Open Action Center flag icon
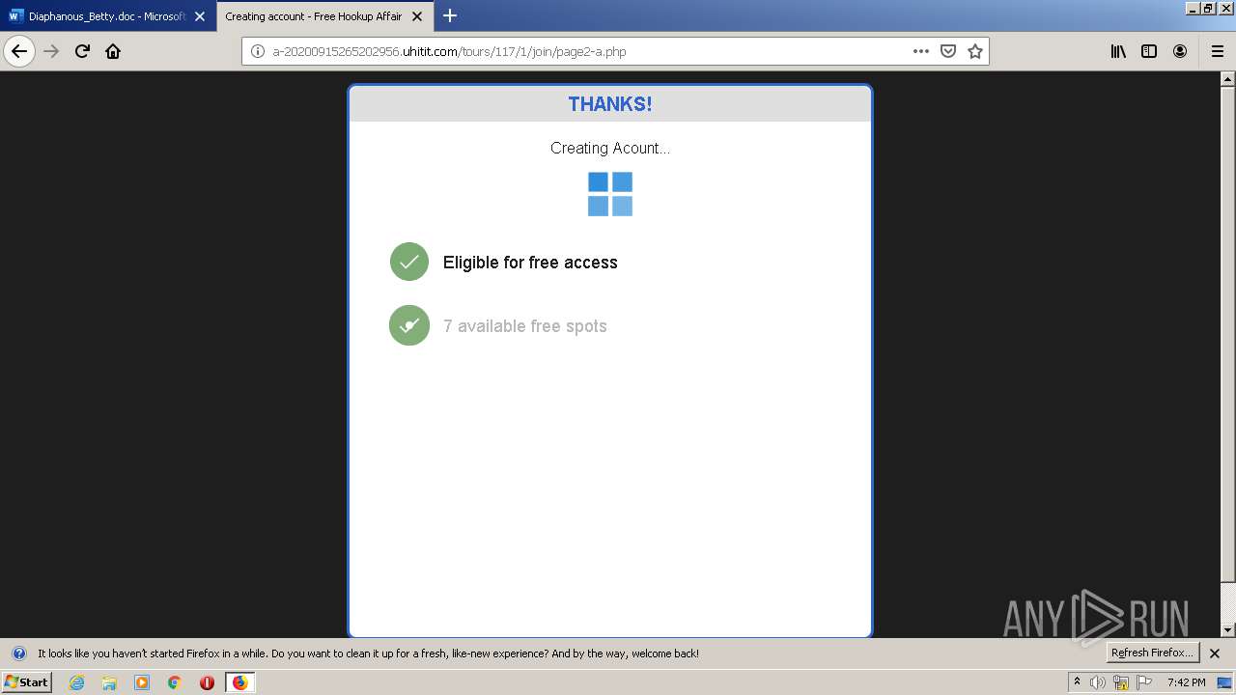 click(1146, 682)
